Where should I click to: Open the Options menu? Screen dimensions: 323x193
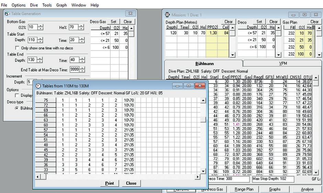pos(19,5)
